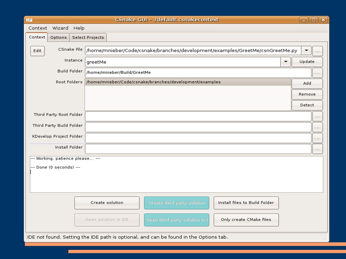Browse for Third Party Root Folder
Screen dimensions: 346x259
(317, 116)
